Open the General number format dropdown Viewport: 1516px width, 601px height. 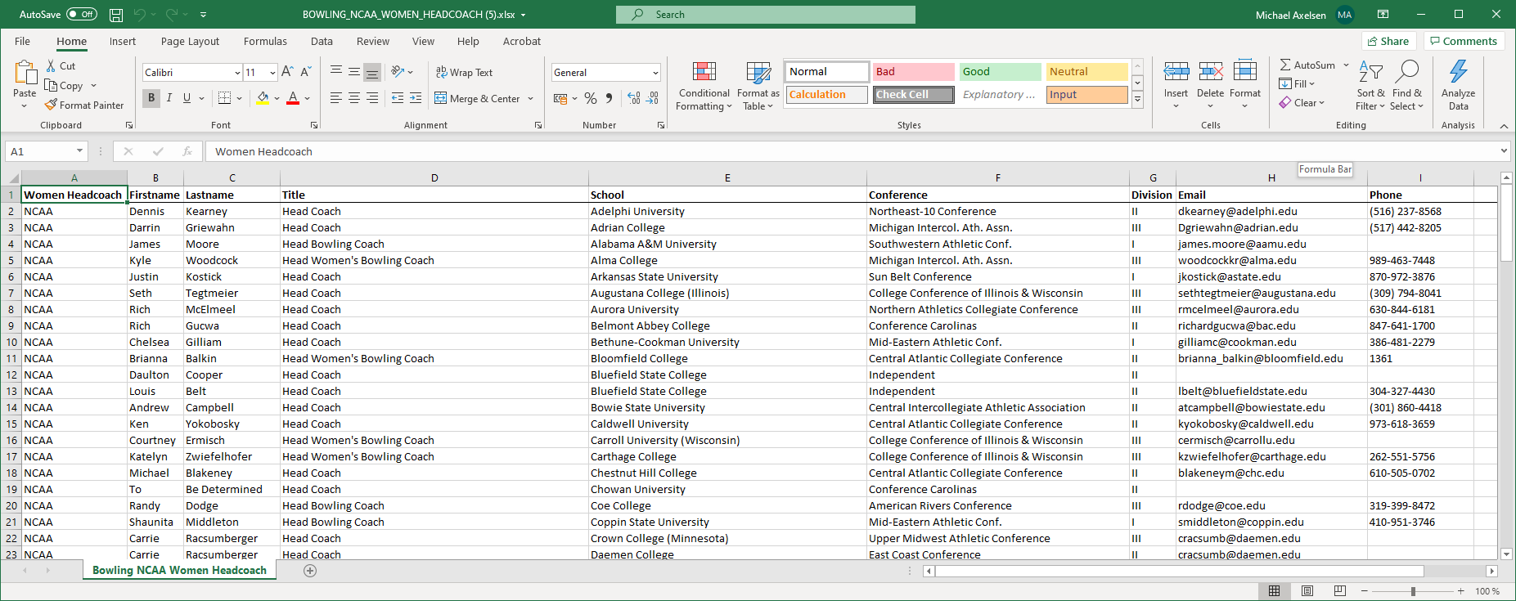click(x=655, y=73)
